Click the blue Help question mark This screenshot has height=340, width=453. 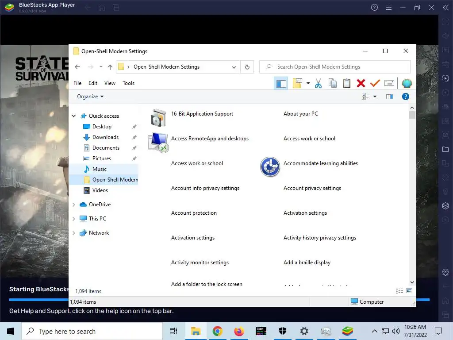click(x=405, y=97)
